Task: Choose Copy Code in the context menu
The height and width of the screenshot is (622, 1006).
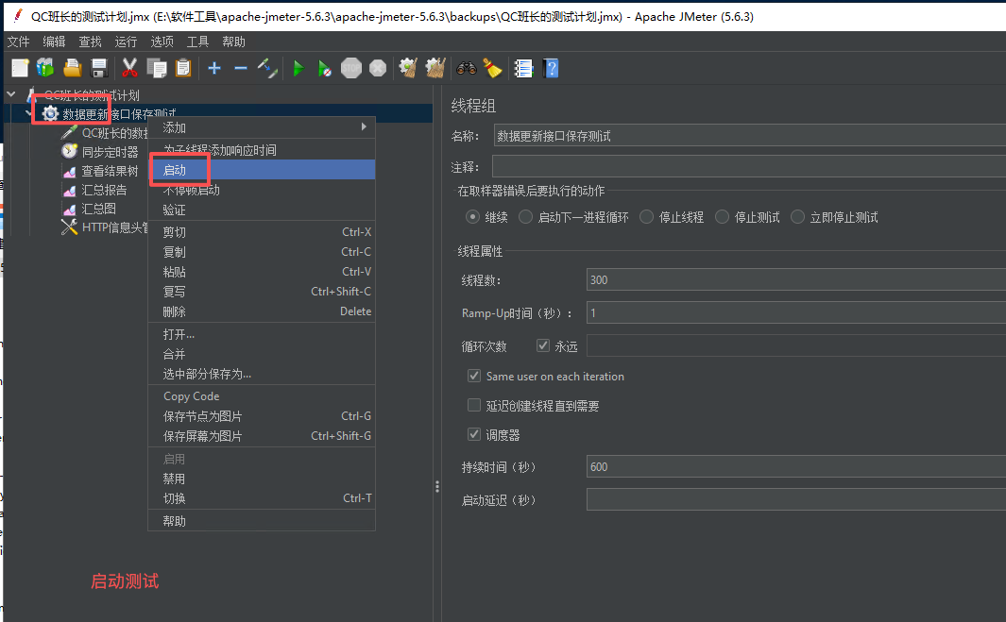Action: (x=262, y=396)
